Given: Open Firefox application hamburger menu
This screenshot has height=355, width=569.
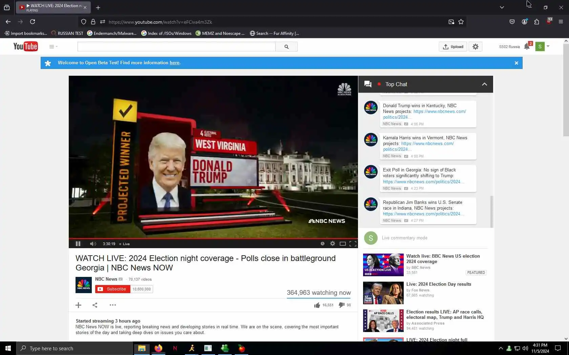Looking at the screenshot, I should pyautogui.click(x=561, y=22).
